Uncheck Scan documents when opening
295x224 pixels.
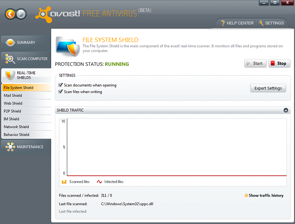coord(61,85)
